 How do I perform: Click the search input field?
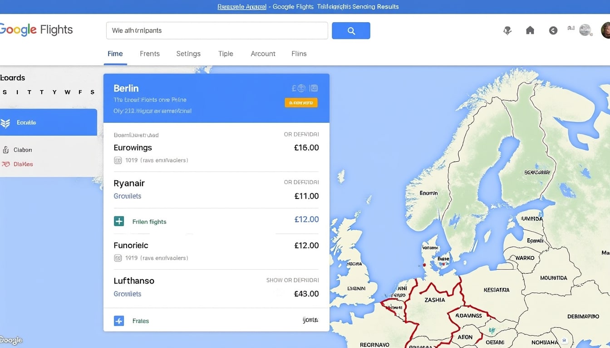click(x=217, y=30)
